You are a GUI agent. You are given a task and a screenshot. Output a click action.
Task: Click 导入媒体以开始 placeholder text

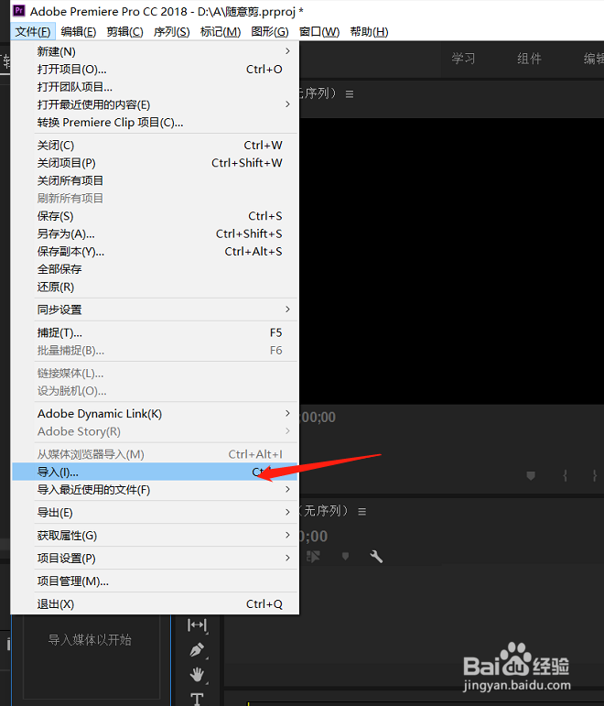(90, 640)
